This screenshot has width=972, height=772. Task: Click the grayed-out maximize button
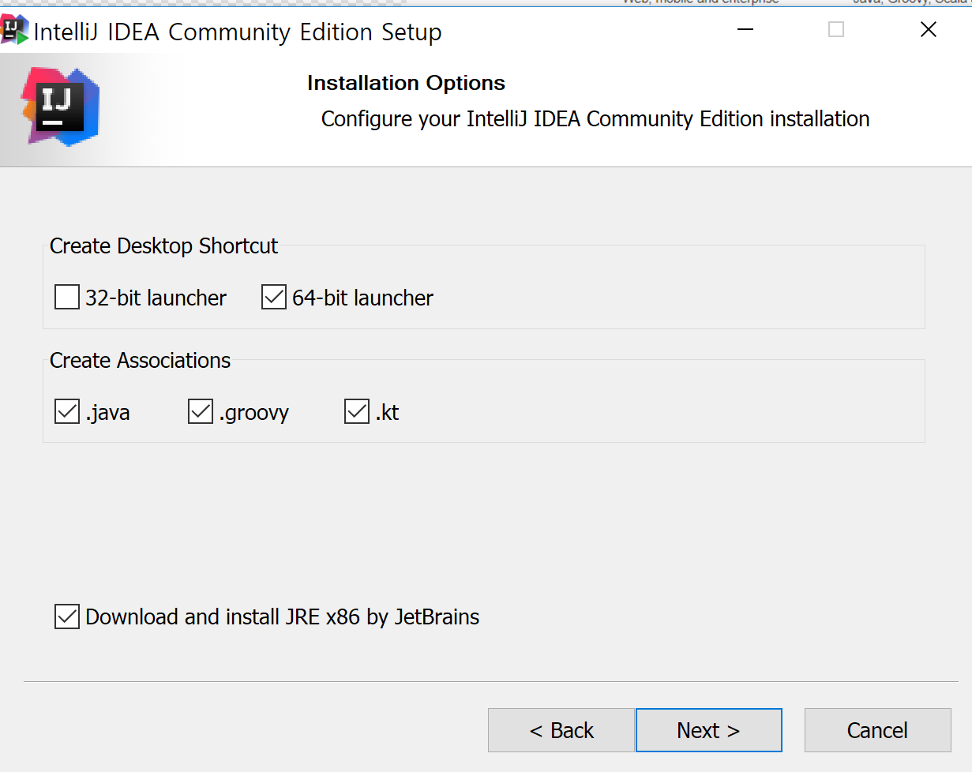pyautogui.click(x=836, y=30)
